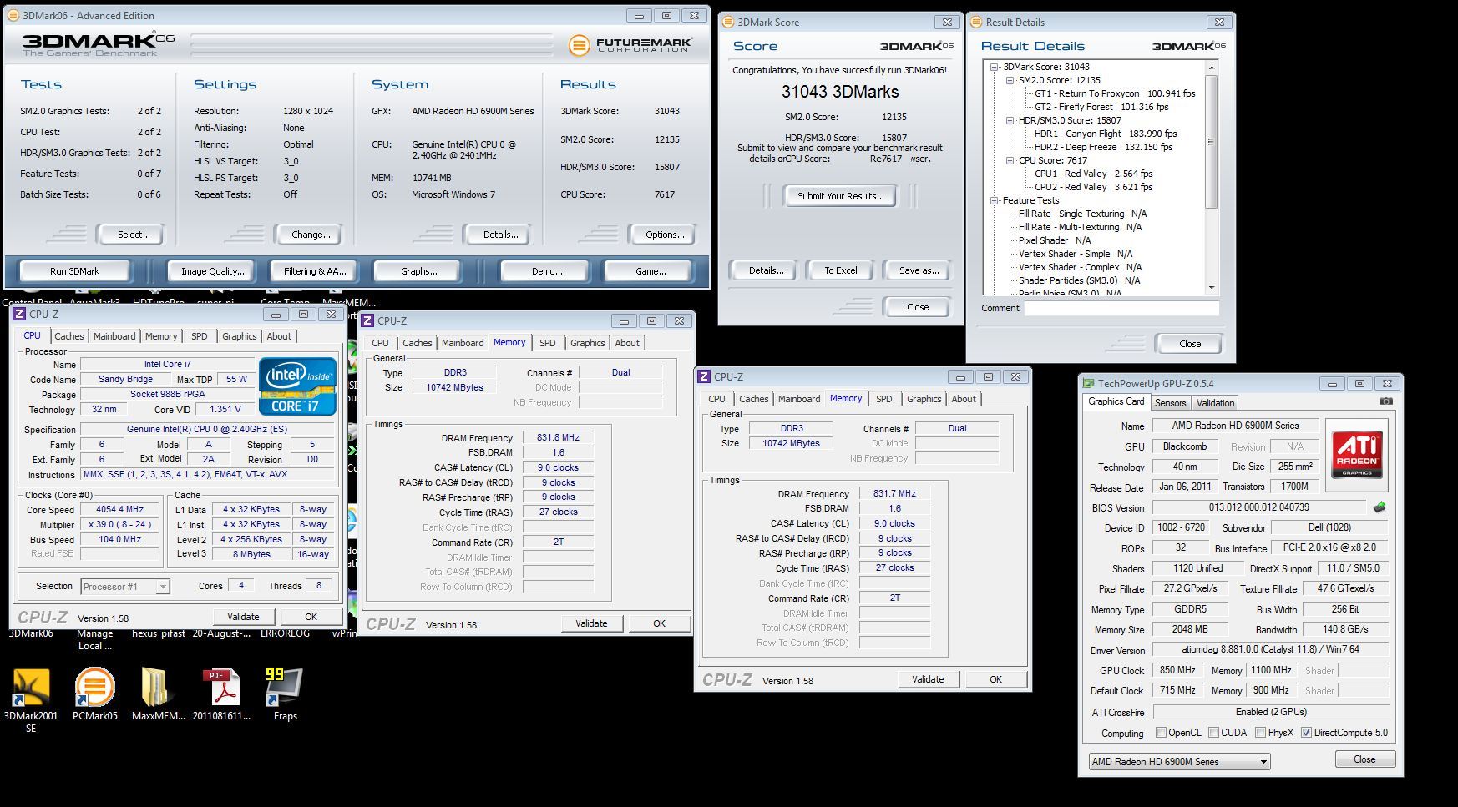Toggle the CUDA checkbox in GPU-Z
This screenshot has width=1458, height=807.
tap(1212, 733)
